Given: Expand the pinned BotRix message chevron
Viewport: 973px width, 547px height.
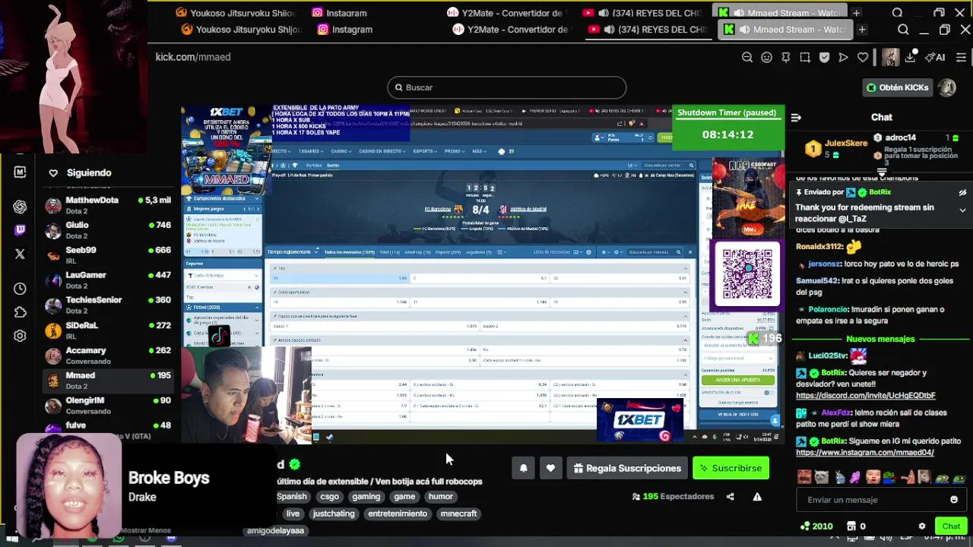Looking at the screenshot, I should (962, 210).
